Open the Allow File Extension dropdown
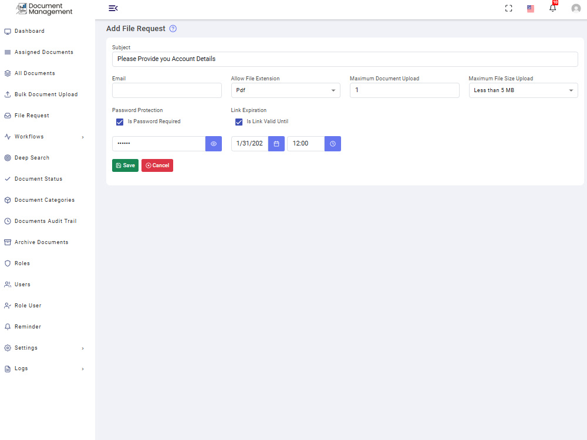587x440 pixels. click(286, 90)
